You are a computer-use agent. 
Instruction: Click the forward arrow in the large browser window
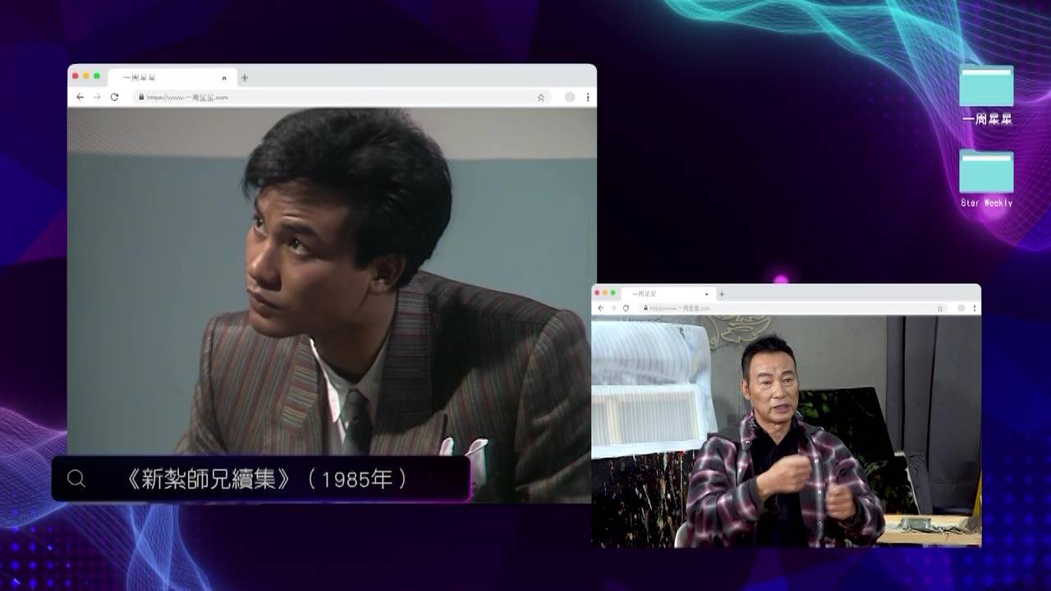click(97, 97)
